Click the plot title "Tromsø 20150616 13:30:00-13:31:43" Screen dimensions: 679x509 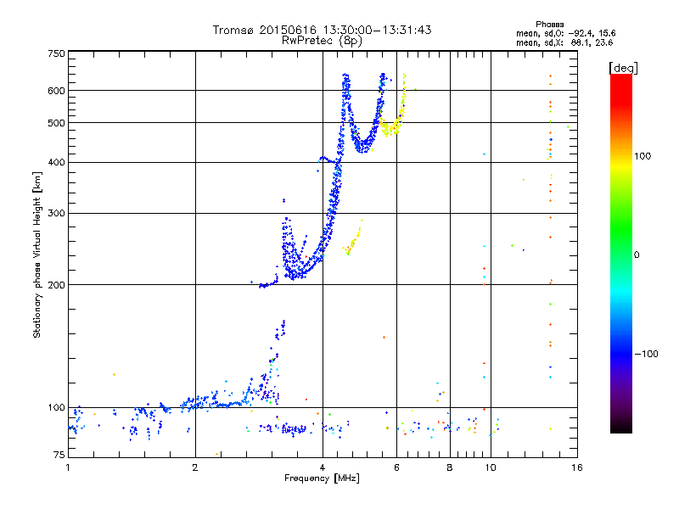[322, 30]
